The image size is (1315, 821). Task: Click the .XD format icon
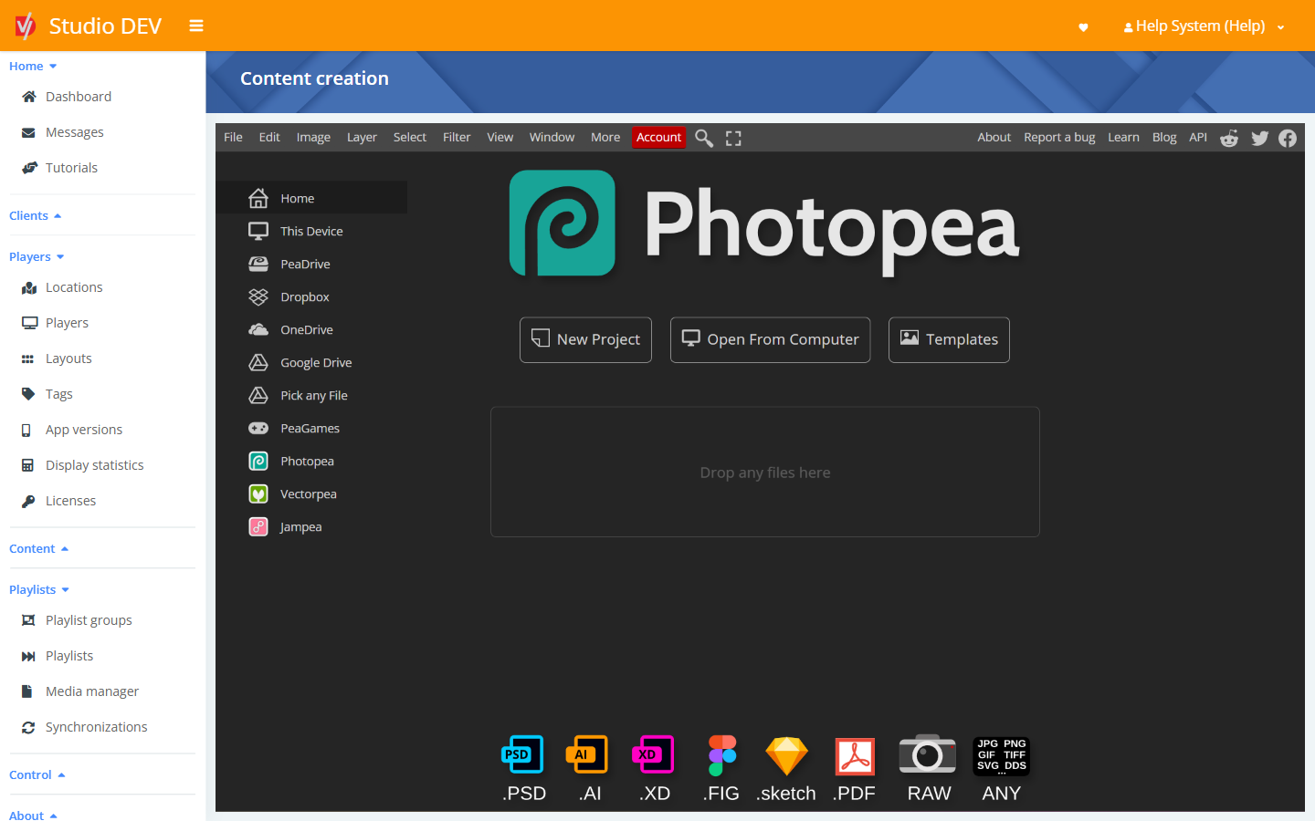tap(653, 754)
